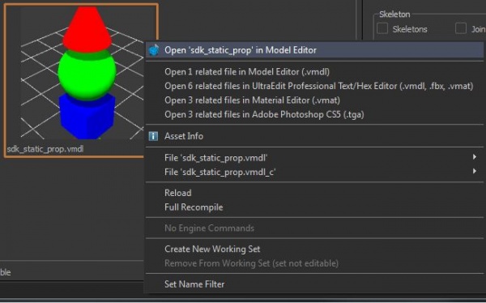The image size is (486, 303).
Task: Choose Create New Working Set
Action: point(314,249)
